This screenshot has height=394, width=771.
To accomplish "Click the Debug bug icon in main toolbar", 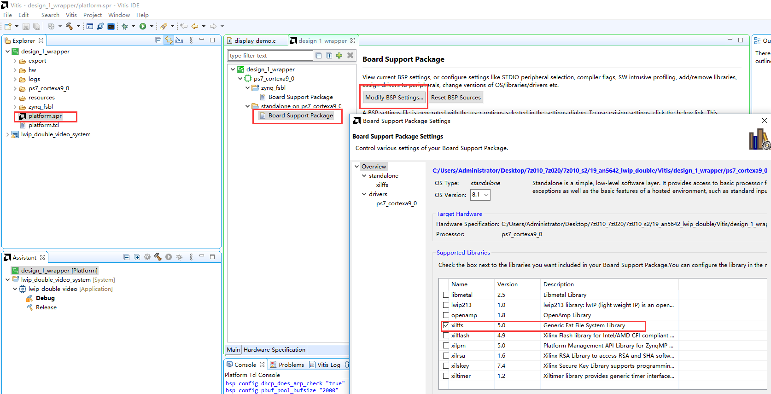I will click(x=124, y=26).
